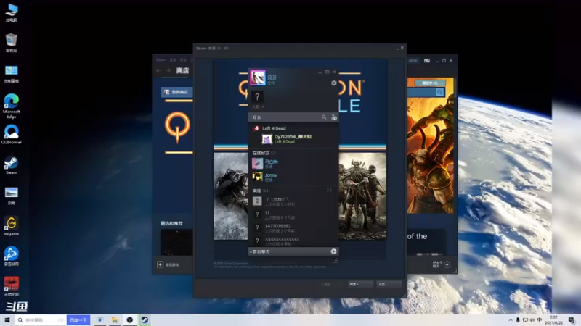Open the wishlist button in store header

(x=430, y=83)
